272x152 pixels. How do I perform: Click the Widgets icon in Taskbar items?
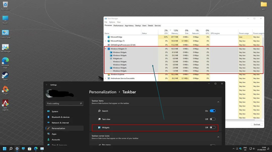point(99,127)
